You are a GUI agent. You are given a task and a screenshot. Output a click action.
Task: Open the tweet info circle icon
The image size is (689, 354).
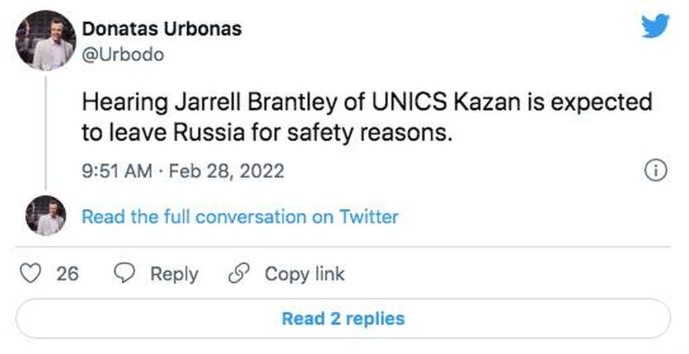click(656, 171)
